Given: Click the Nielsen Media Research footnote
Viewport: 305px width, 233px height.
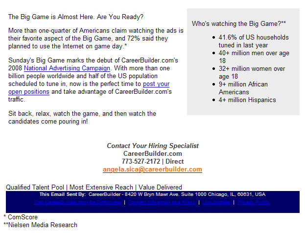Looking at the screenshot, I should (x=41, y=225).
